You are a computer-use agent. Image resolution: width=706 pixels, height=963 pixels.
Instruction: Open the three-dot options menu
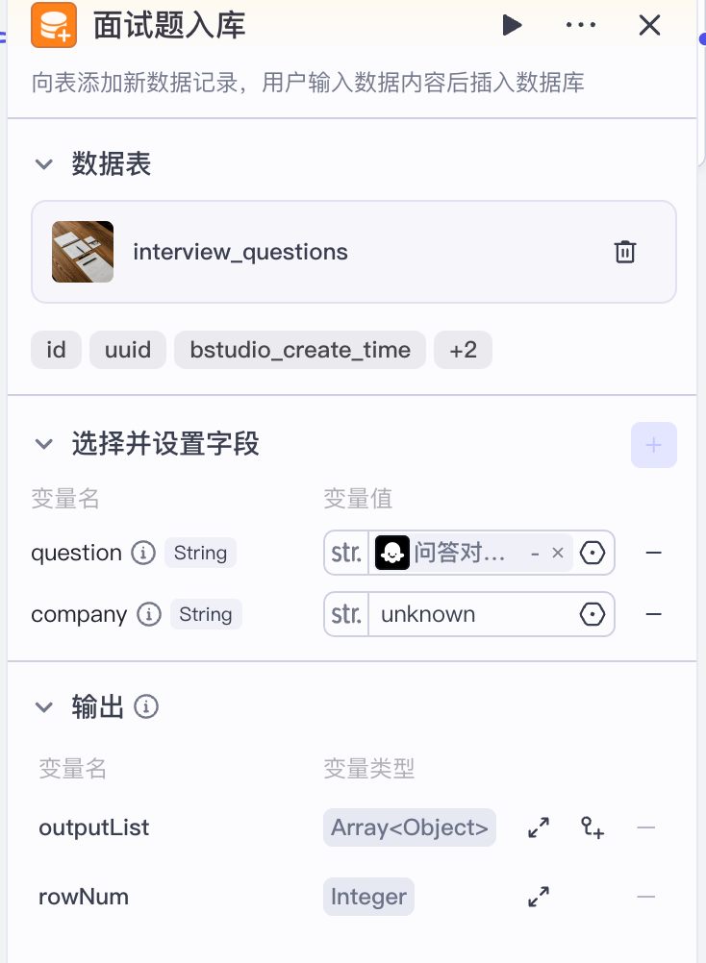[580, 26]
